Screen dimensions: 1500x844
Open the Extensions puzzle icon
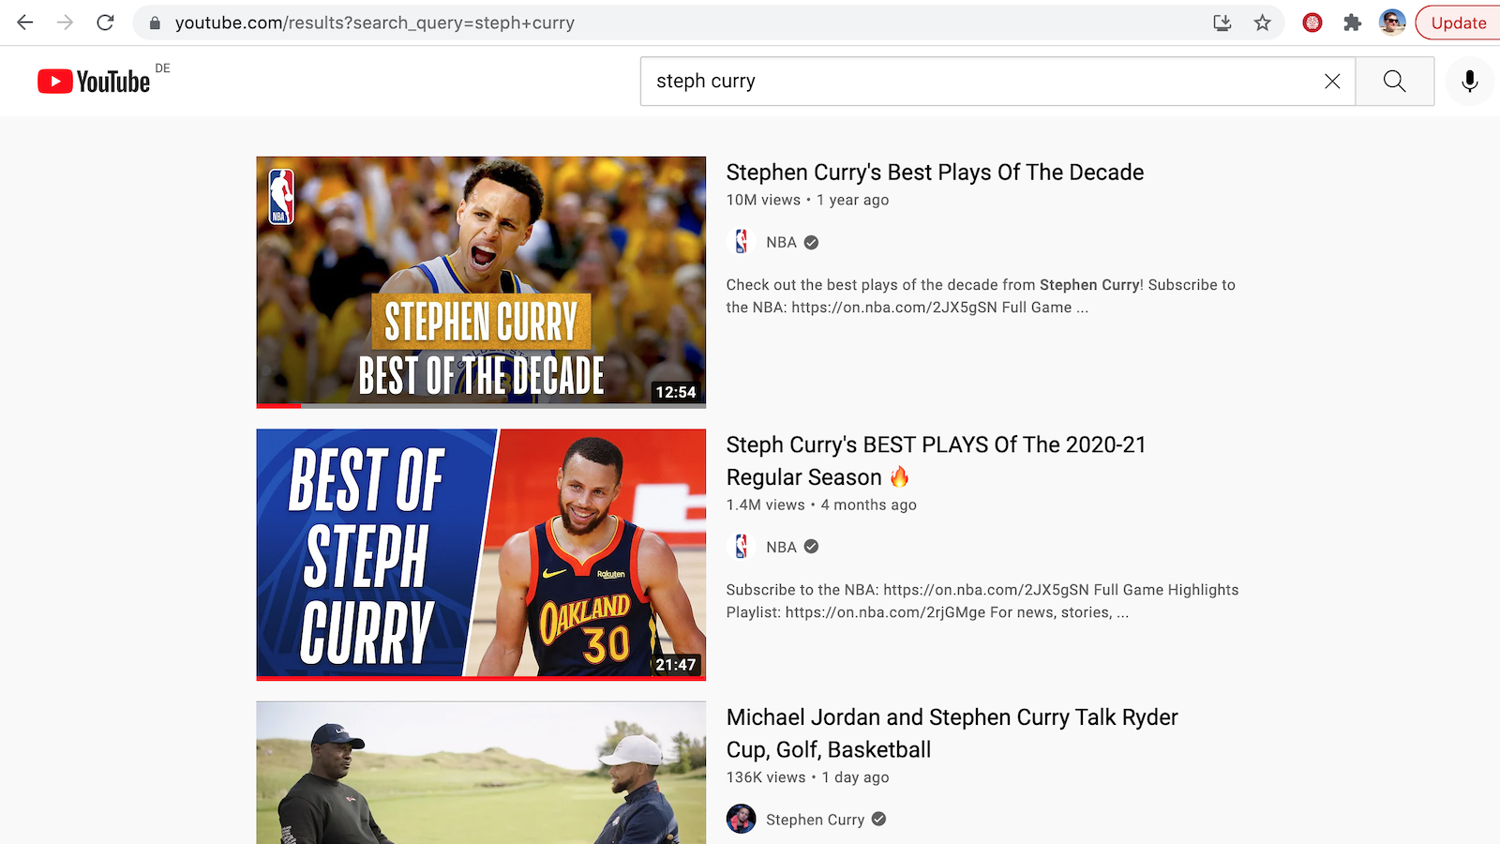(x=1352, y=23)
